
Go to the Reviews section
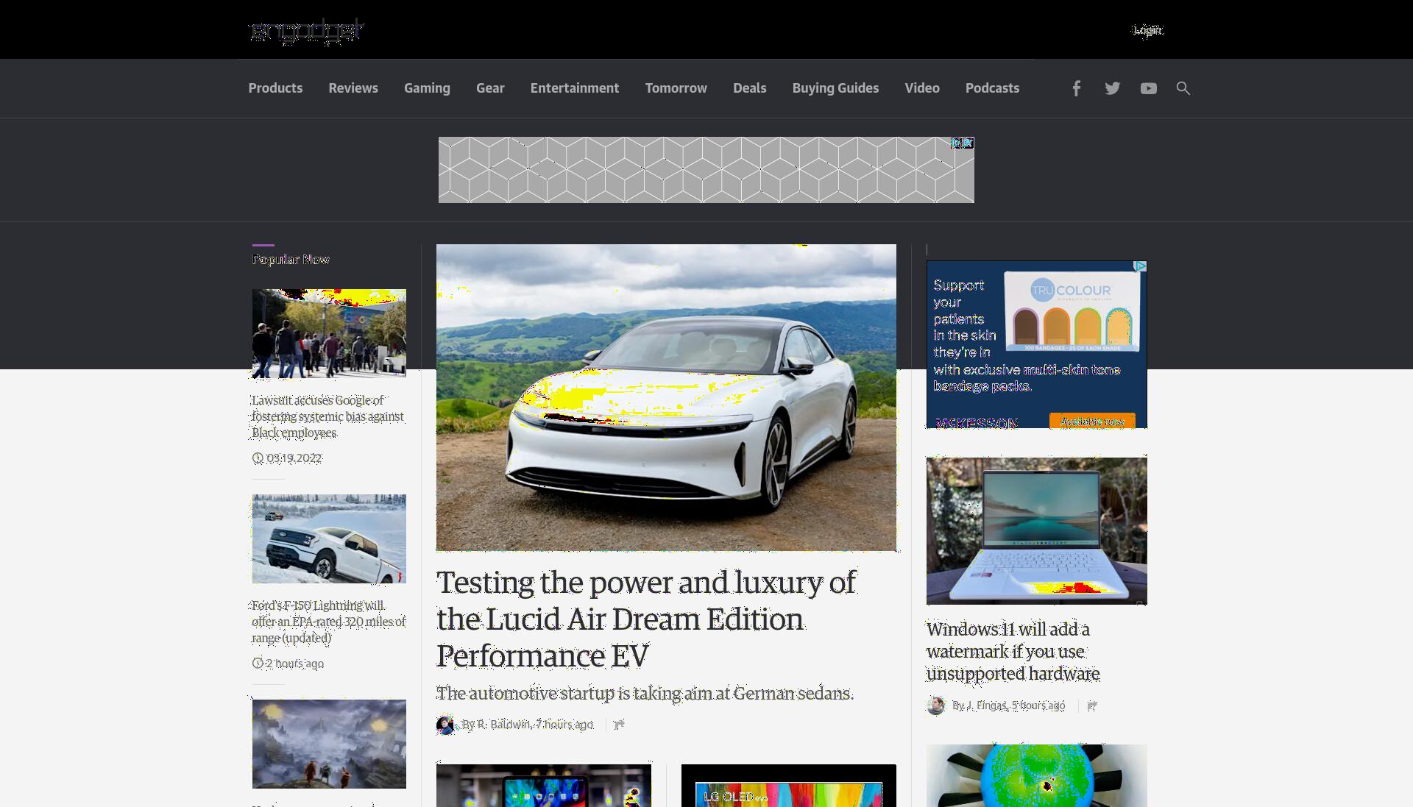coord(353,88)
